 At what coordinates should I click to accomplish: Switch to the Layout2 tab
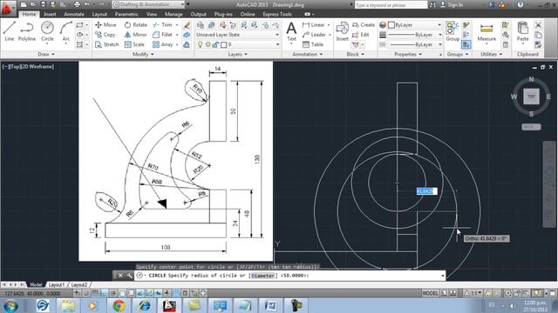(79, 284)
